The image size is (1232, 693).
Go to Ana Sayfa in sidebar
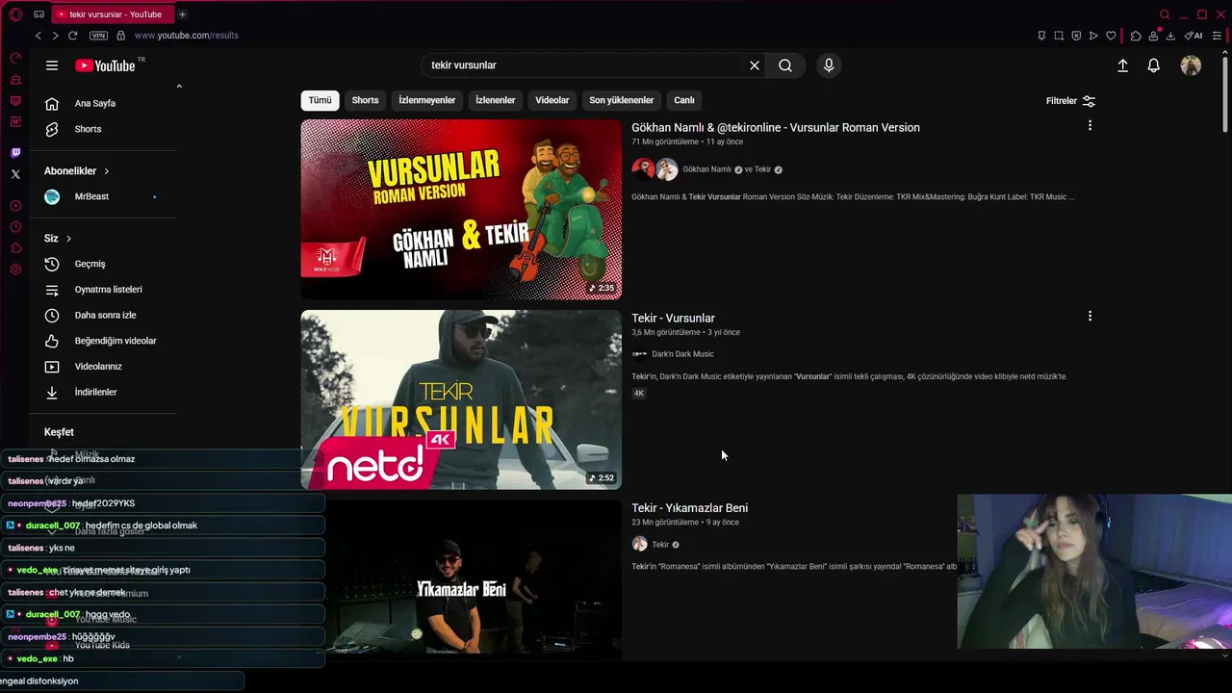pyautogui.click(x=104, y=103)
